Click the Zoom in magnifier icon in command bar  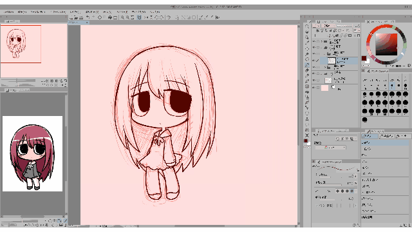122,17
